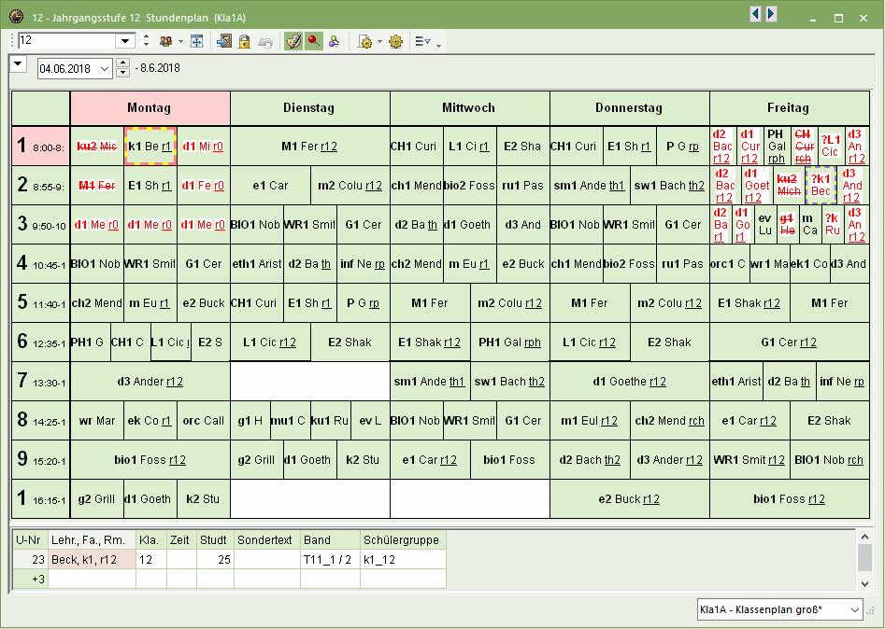Open toolbar overflow arrow at toolbar end
This screenshot has height=629, width=885.
pos(439,45)
